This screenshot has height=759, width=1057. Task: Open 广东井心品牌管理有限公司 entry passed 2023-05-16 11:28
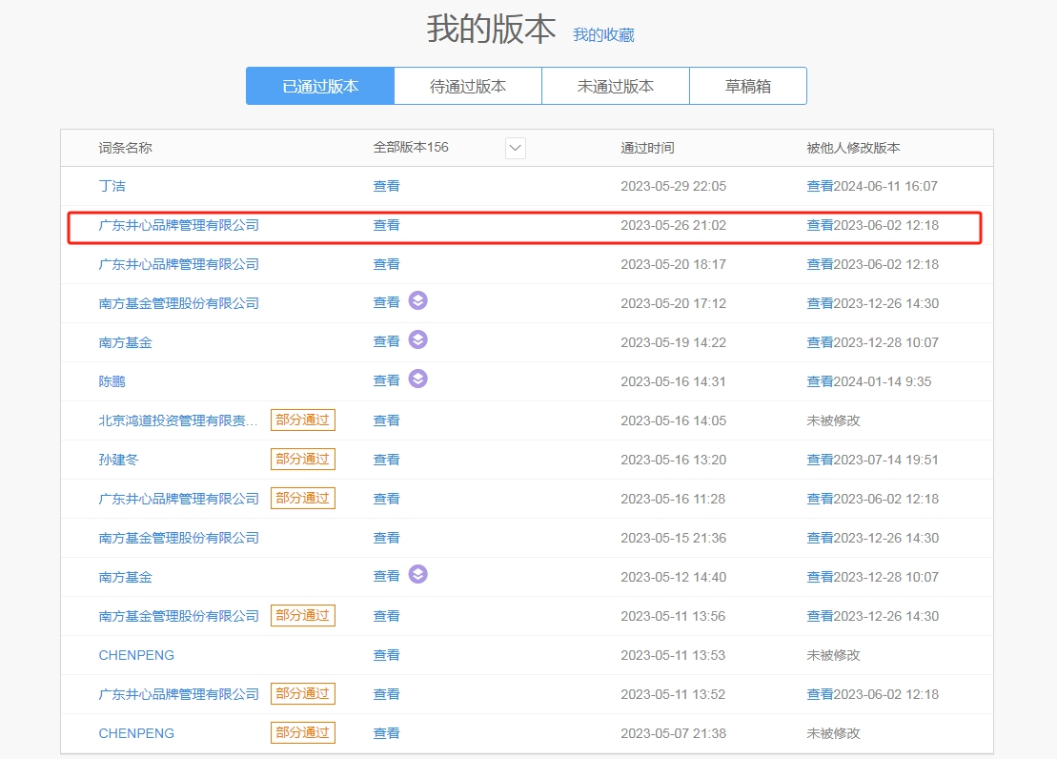(x=178, y=500)
